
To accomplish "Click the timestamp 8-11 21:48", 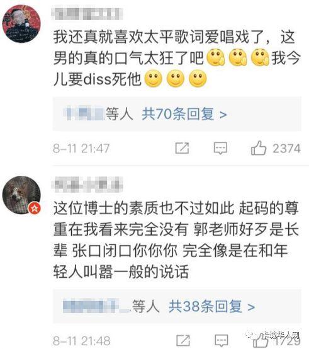I will pos(82,341).
